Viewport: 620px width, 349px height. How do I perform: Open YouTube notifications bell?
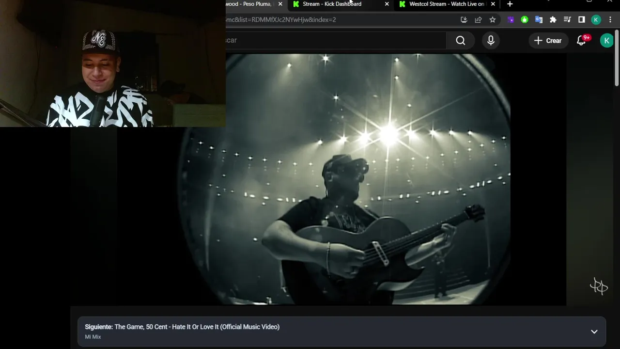pyautogui.click(x=582, y=41)
